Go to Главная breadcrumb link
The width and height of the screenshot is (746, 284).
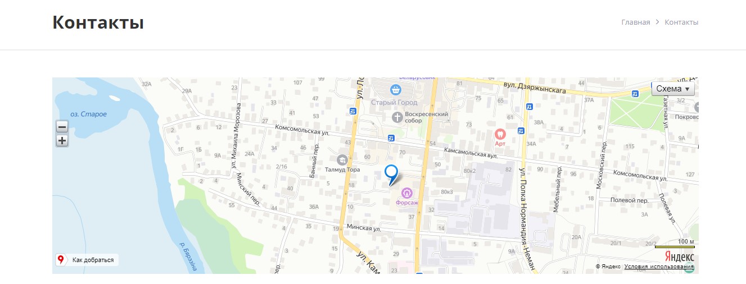[636, 22]
